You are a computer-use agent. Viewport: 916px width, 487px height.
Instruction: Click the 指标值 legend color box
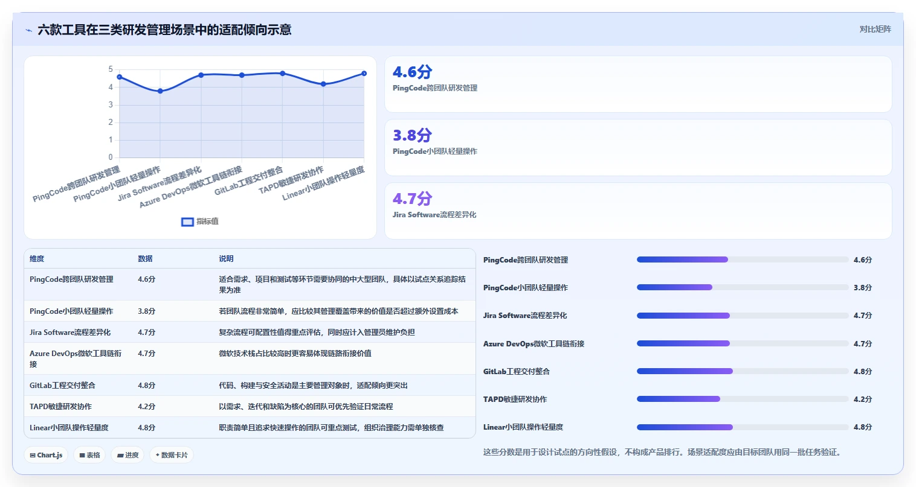(x=188, y=221)
